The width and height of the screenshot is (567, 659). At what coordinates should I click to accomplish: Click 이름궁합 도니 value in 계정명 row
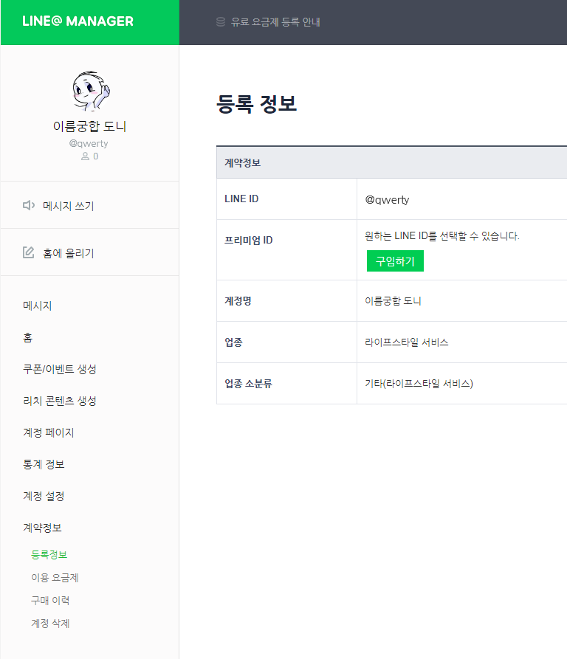coord(393,301)
